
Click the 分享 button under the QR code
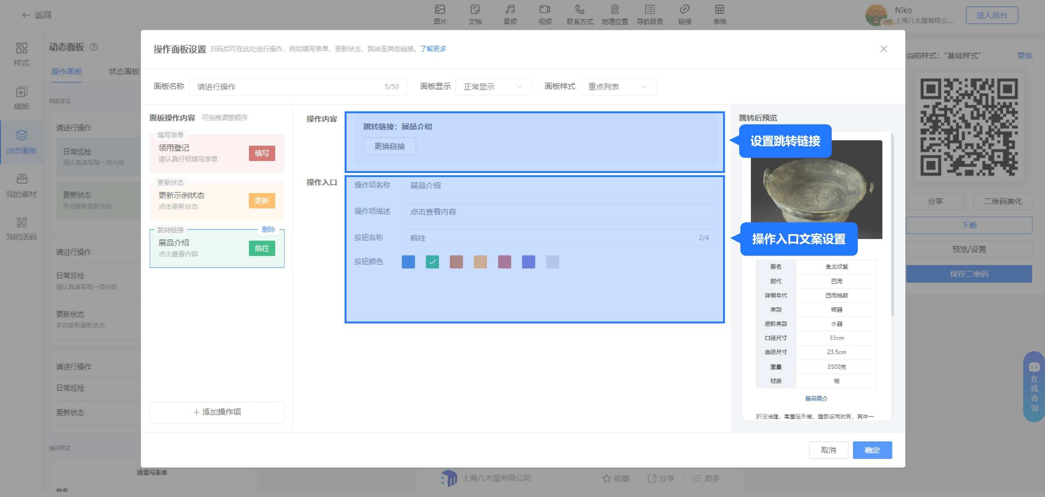tap(935, 201)
